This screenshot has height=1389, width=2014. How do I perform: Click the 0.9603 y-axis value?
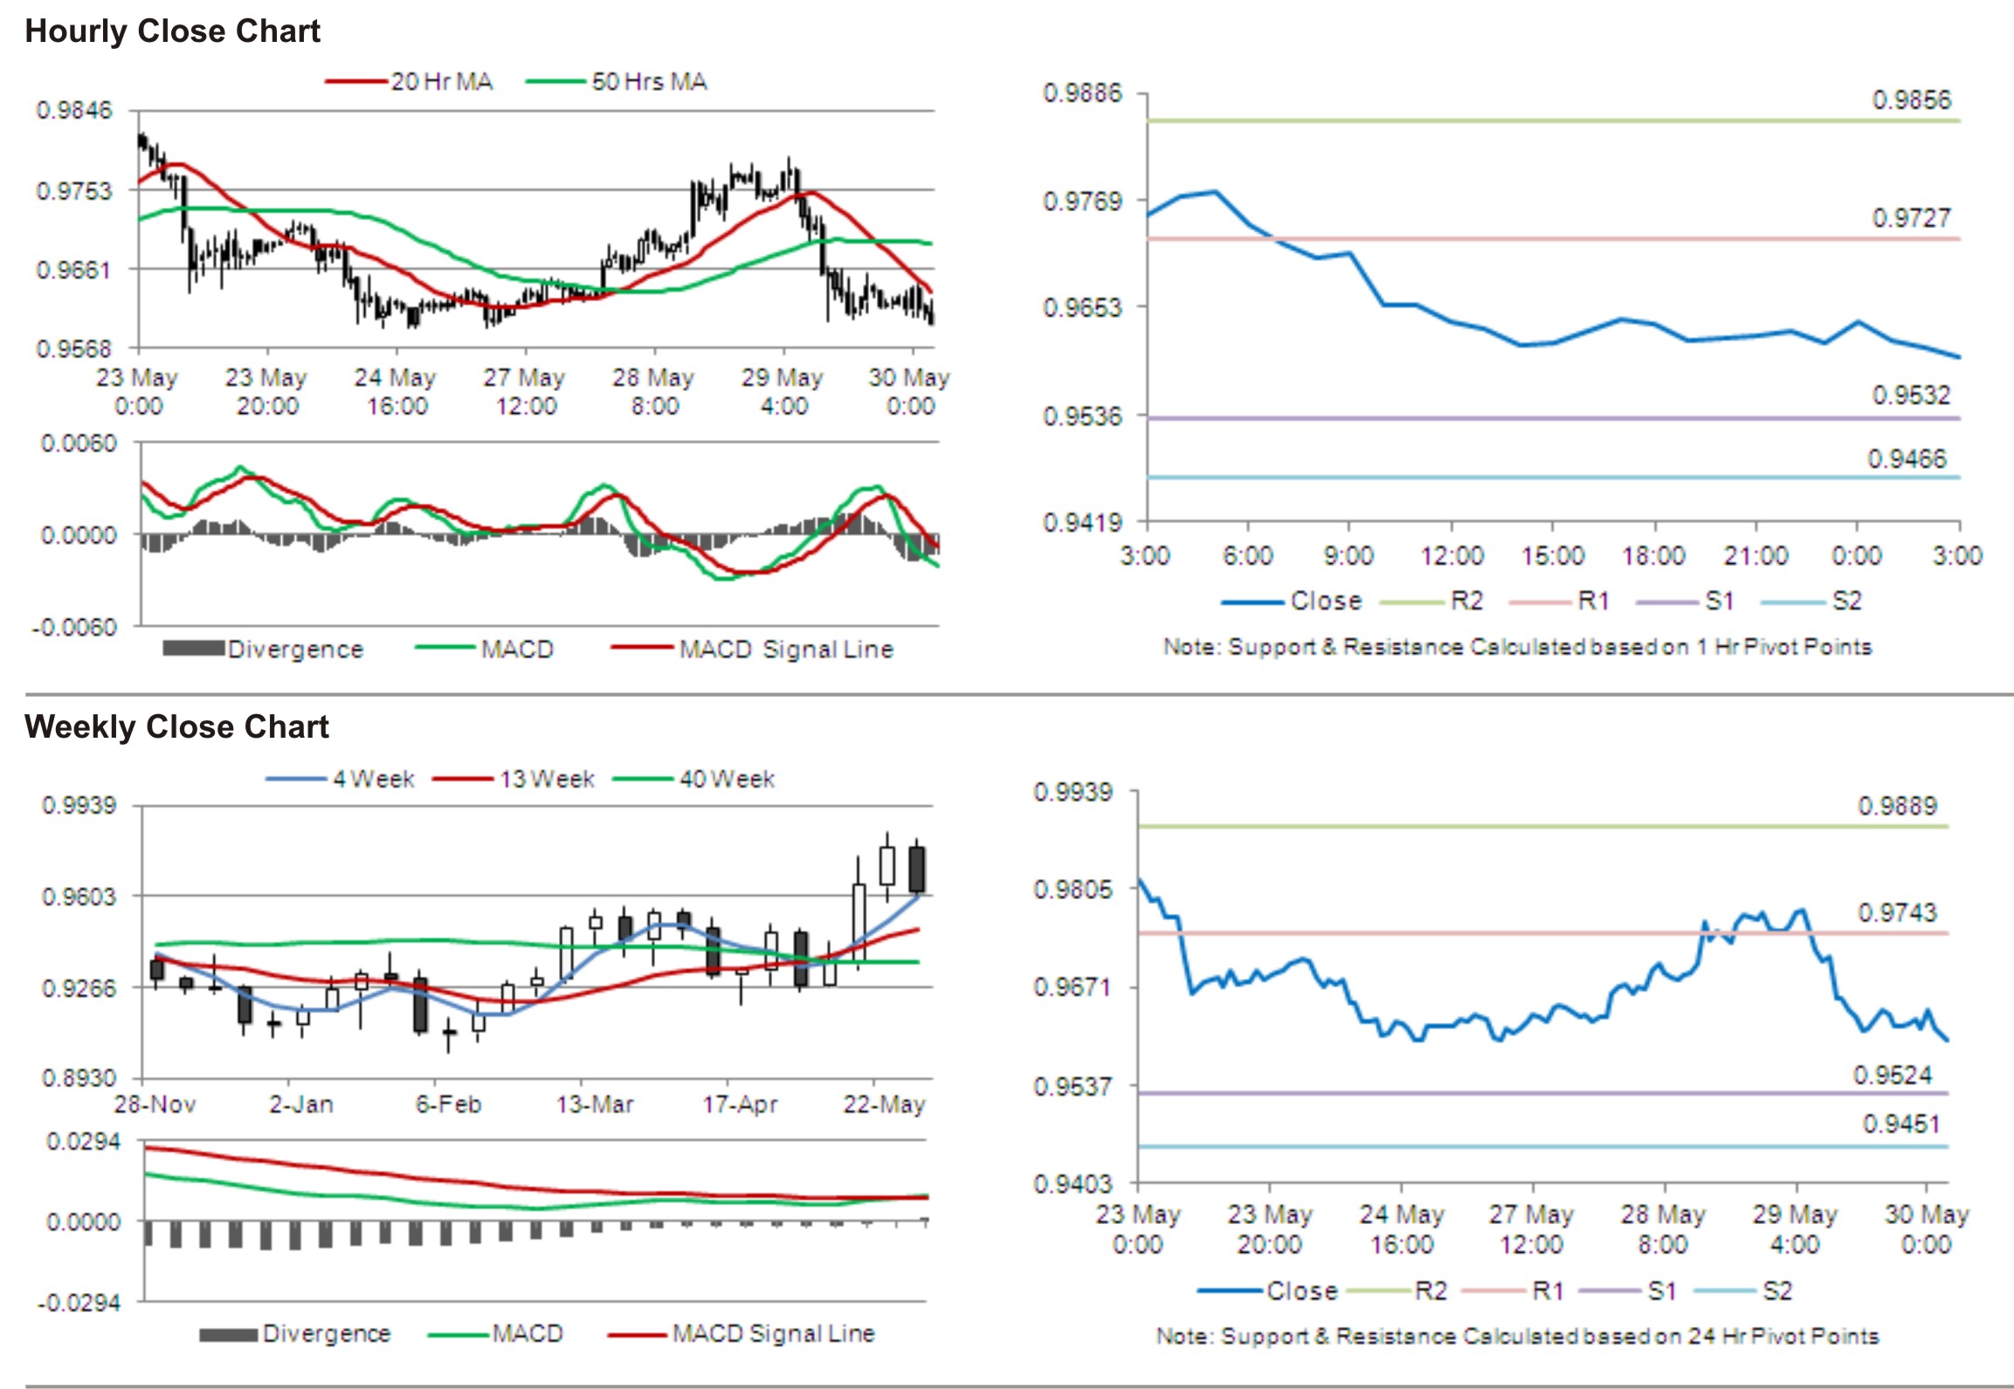click(79, 897)
